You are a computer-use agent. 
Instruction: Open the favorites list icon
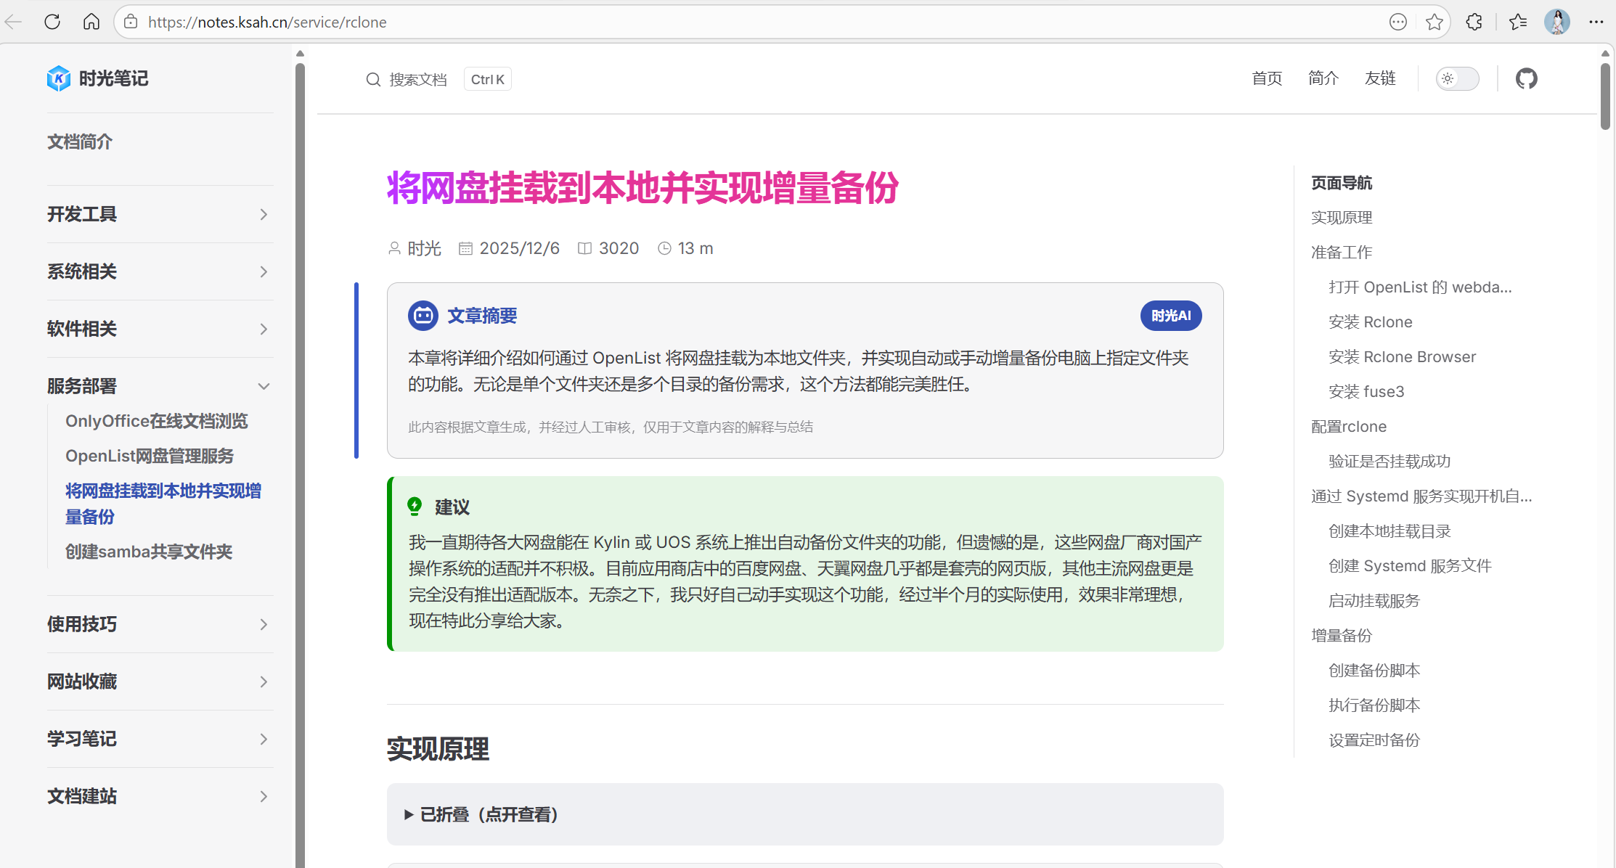tap(1517, 22)
